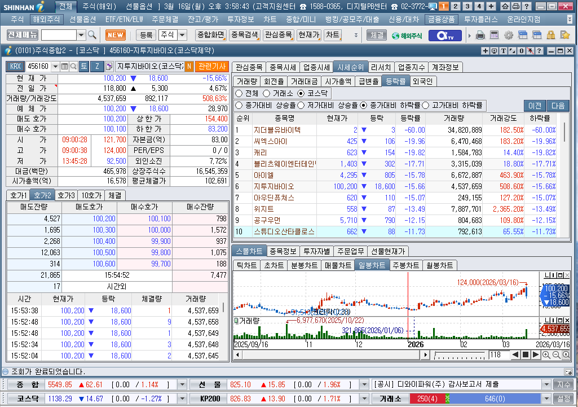Expand the 종합 index dropdown

[182, 384]
